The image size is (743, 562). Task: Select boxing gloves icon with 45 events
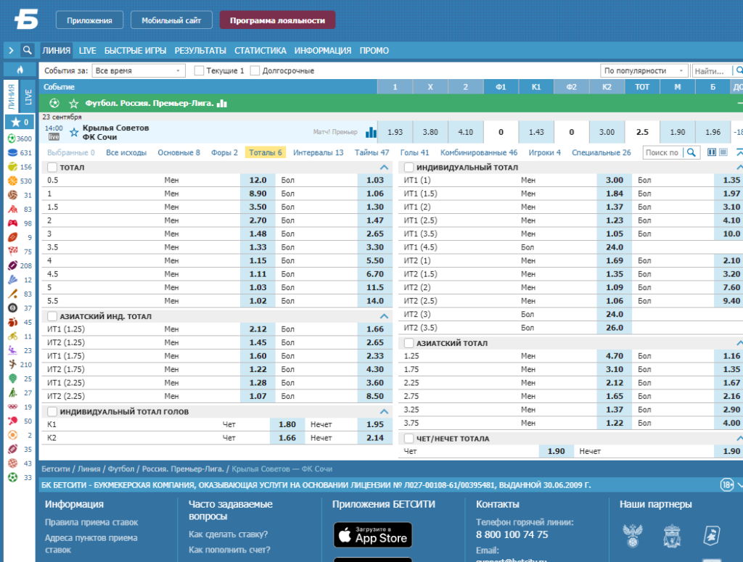coord(12,322)
